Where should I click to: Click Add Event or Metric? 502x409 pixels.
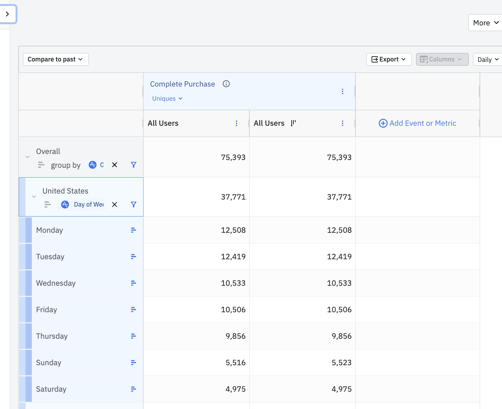418,123
